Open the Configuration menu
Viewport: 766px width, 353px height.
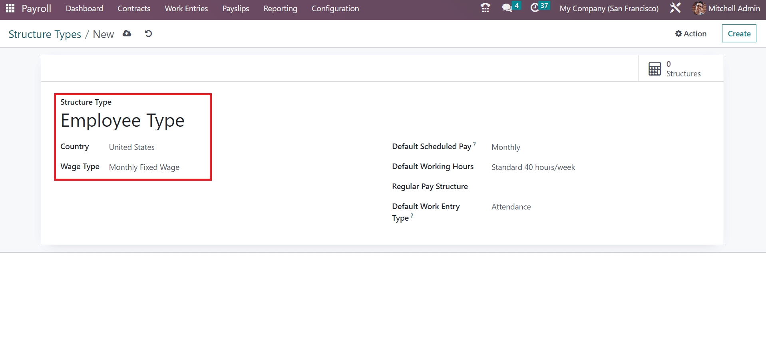(x=335, y=8)
